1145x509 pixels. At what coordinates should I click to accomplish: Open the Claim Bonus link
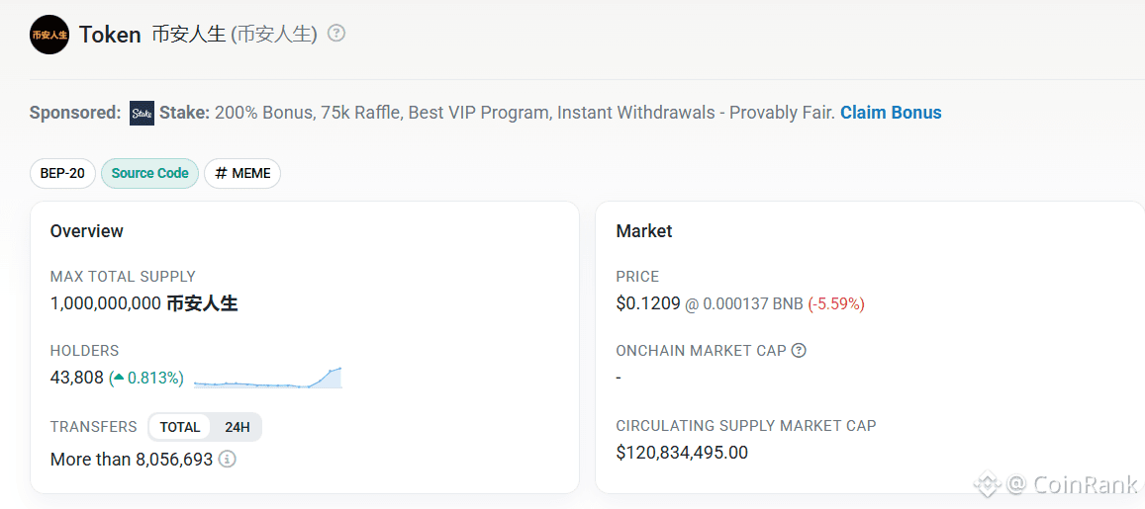pos(891,113)
